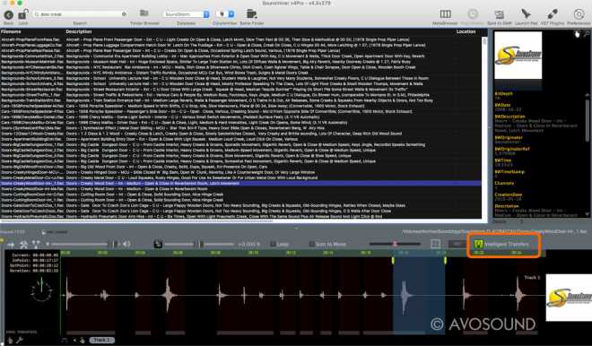
Task: Click the Intelligent Transfers button
Action: (502, 244)
